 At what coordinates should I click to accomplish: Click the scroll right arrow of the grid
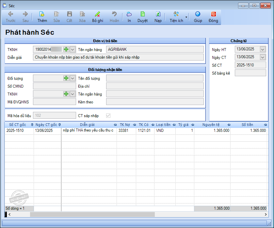pos(266,214)
